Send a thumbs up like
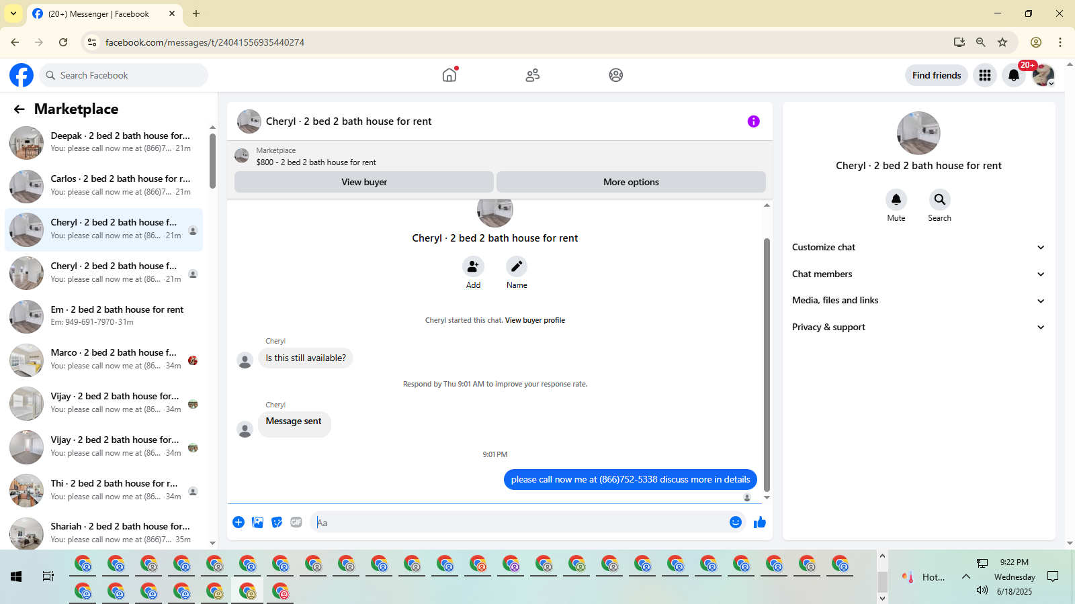Image resolution: width=1075 pixels, height=604 pixels. [760, 522]
